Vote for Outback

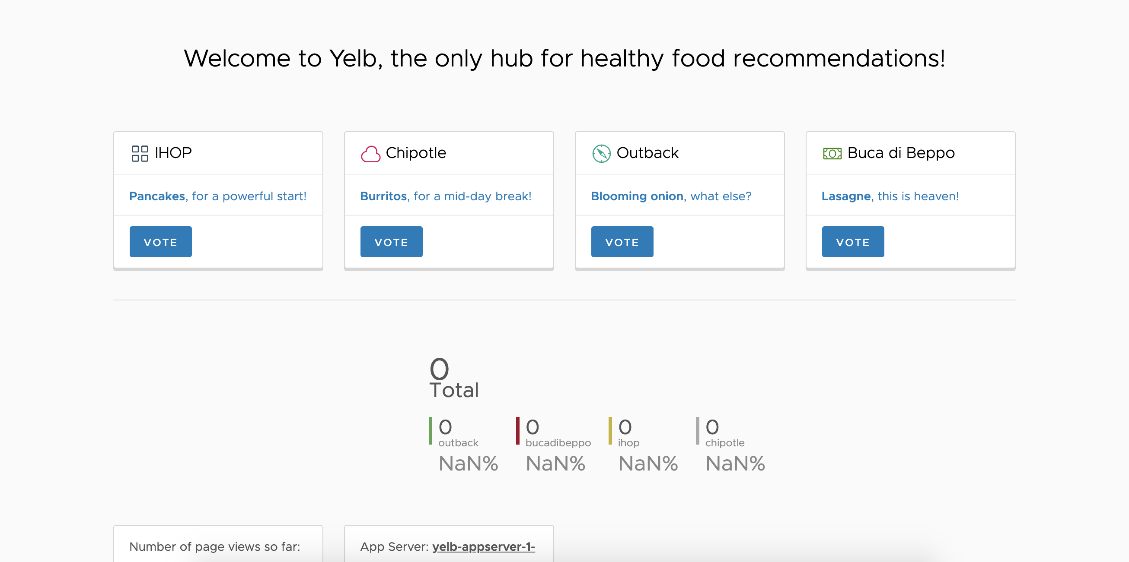(x=622, y=241)
